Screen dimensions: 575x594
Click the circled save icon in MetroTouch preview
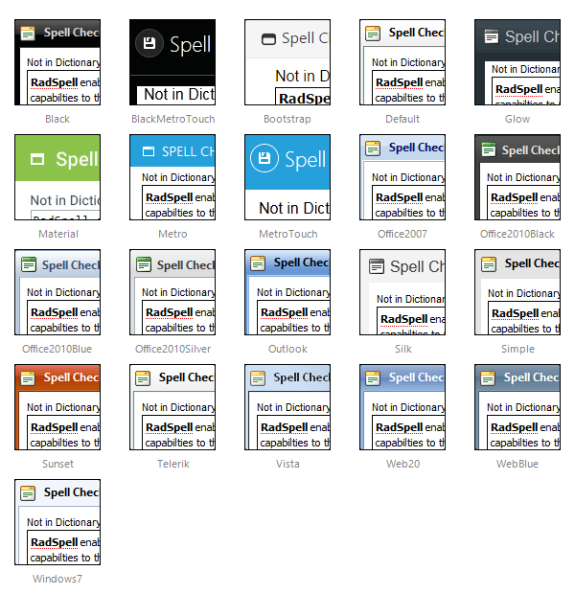click(x=264, y=158)
